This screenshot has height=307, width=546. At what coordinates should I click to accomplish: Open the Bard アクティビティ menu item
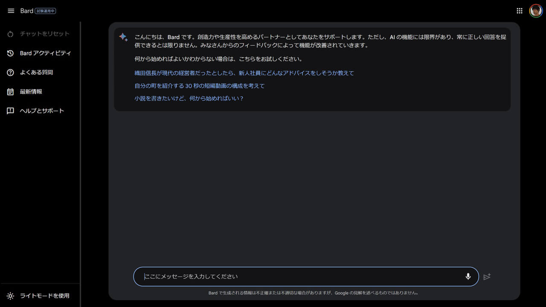pyautogui.click(x=45, y=53)
